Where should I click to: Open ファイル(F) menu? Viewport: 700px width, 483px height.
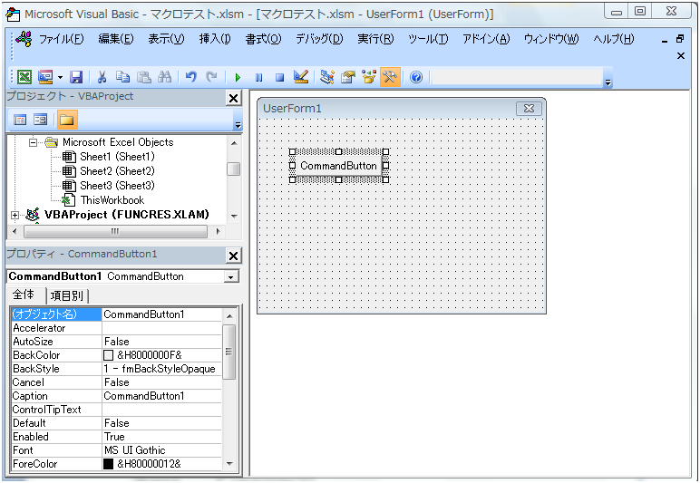[x=61, y=39]
